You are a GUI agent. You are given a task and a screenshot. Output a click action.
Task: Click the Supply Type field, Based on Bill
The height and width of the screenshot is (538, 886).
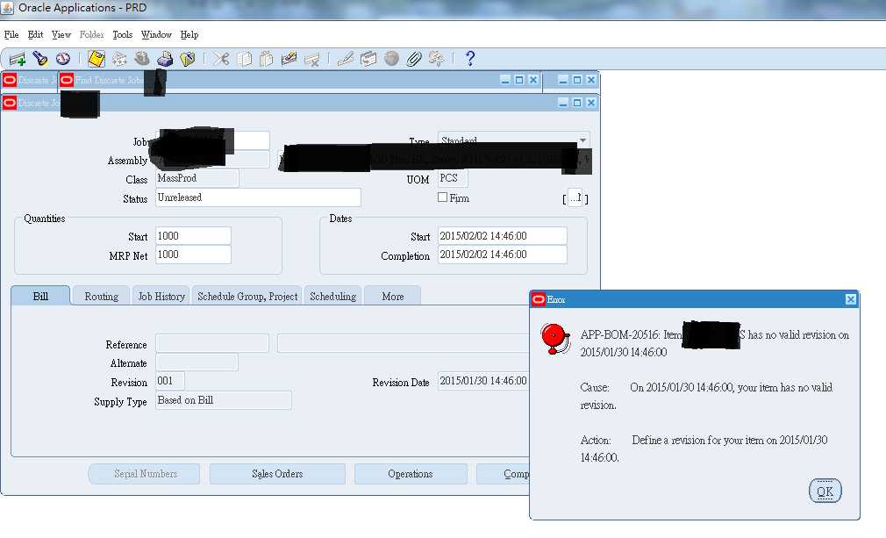(223, 400)
